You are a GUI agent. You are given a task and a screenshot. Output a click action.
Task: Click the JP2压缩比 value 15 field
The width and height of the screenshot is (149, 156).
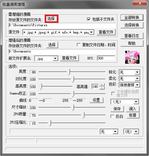(x=33, y=123)
